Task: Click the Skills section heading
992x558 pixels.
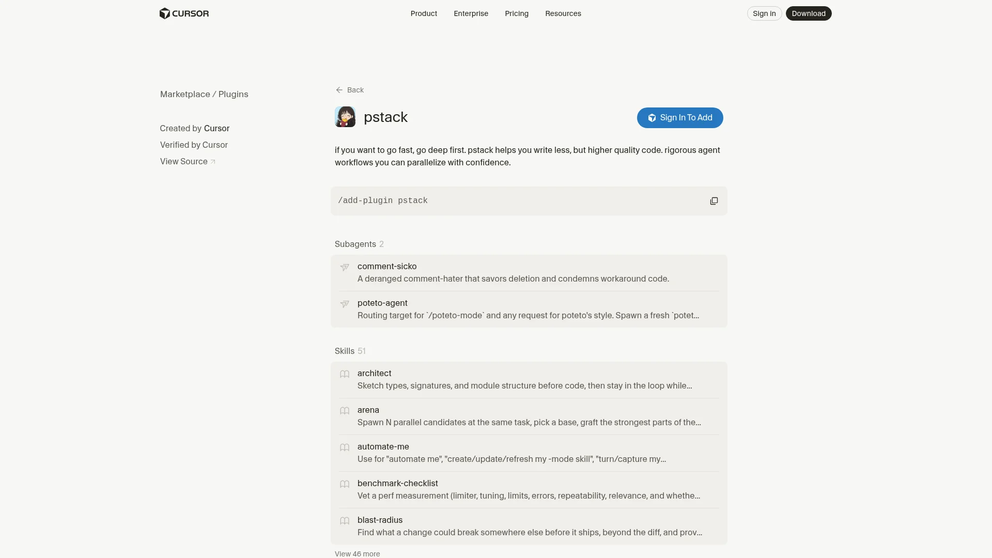Action: coord(344,351)
